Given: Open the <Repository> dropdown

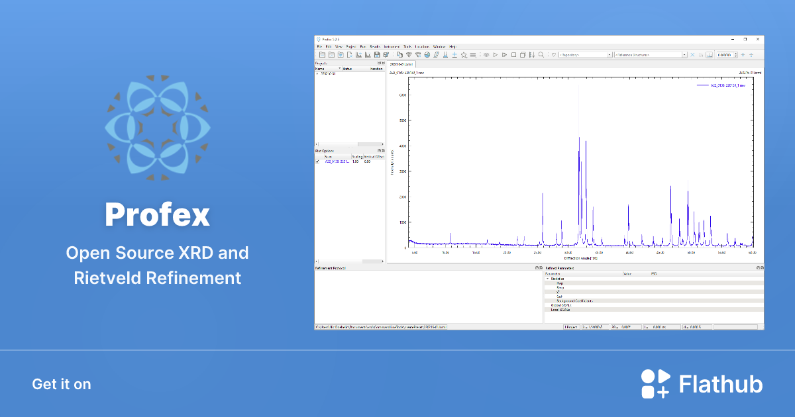Looking at the screenshot, I should 610,54.
